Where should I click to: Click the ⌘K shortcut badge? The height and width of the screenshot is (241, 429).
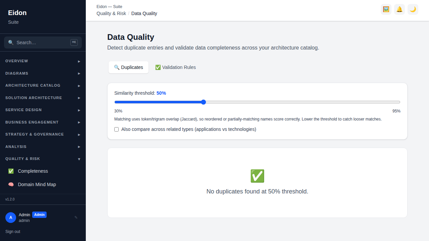click(x=74, y=43)
